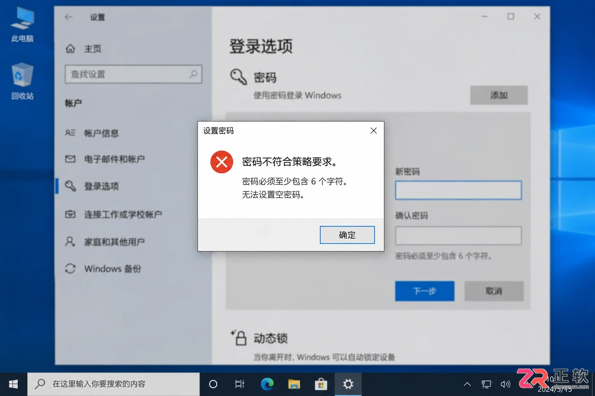Open Windows 备份 in the sidebar
Screen dimensions: 595x396
pyautogui.click(x=112, y=269)
